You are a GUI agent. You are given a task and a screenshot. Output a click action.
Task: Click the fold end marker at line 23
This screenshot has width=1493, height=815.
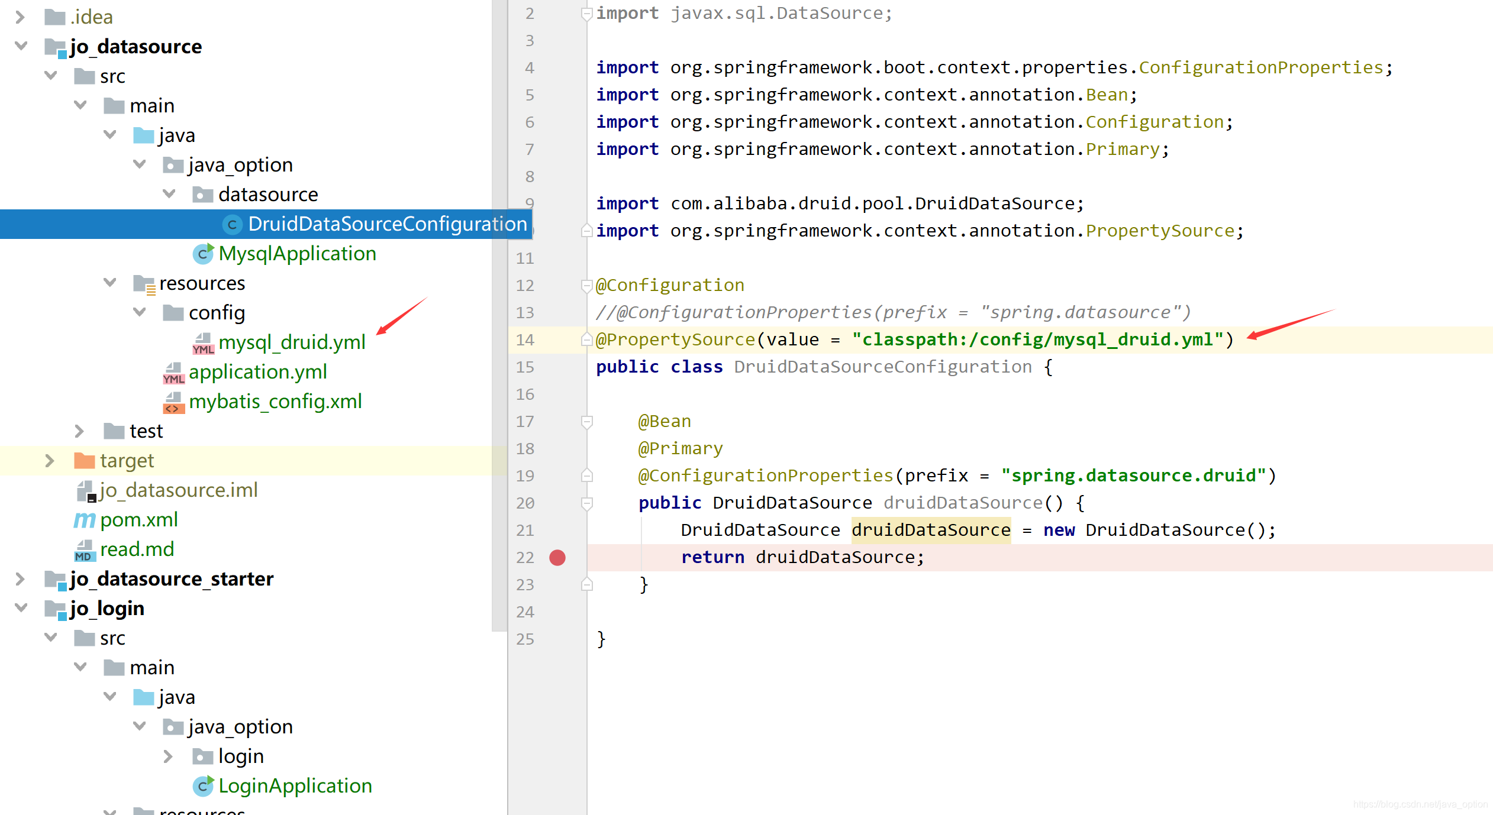pos(587,584)
